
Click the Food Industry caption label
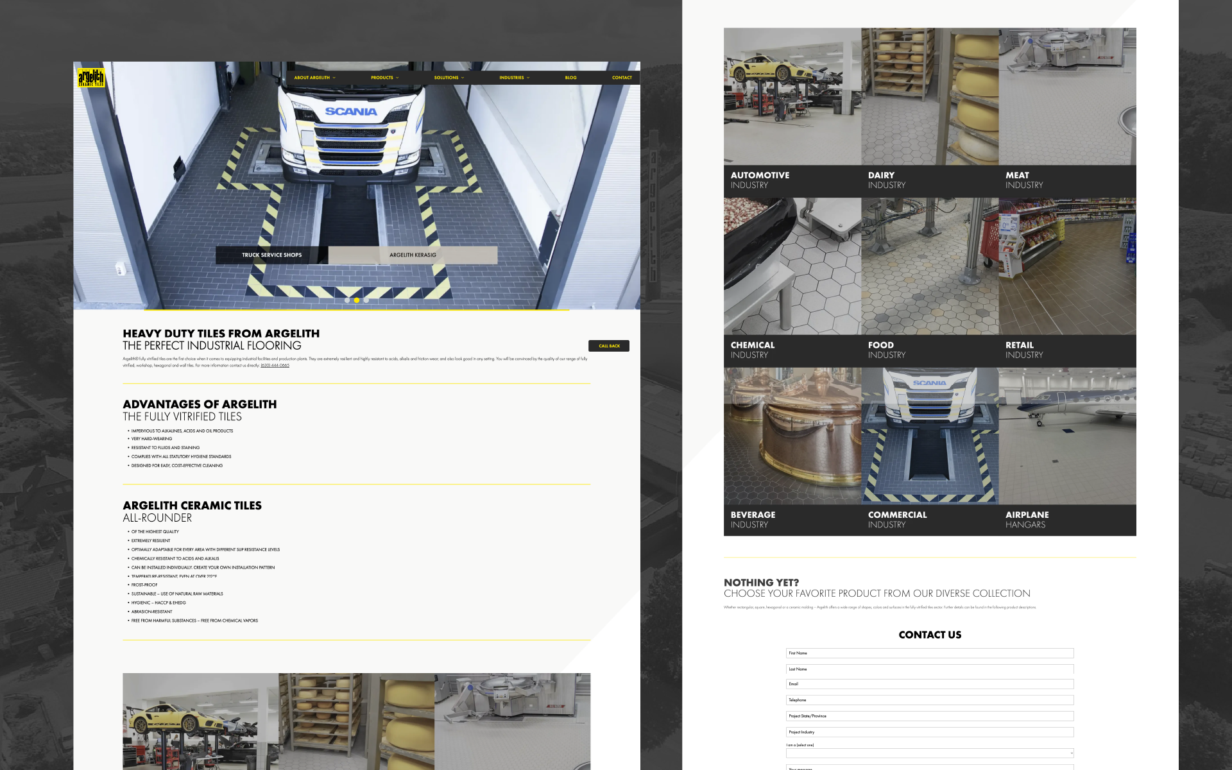(x=887, y=350)
